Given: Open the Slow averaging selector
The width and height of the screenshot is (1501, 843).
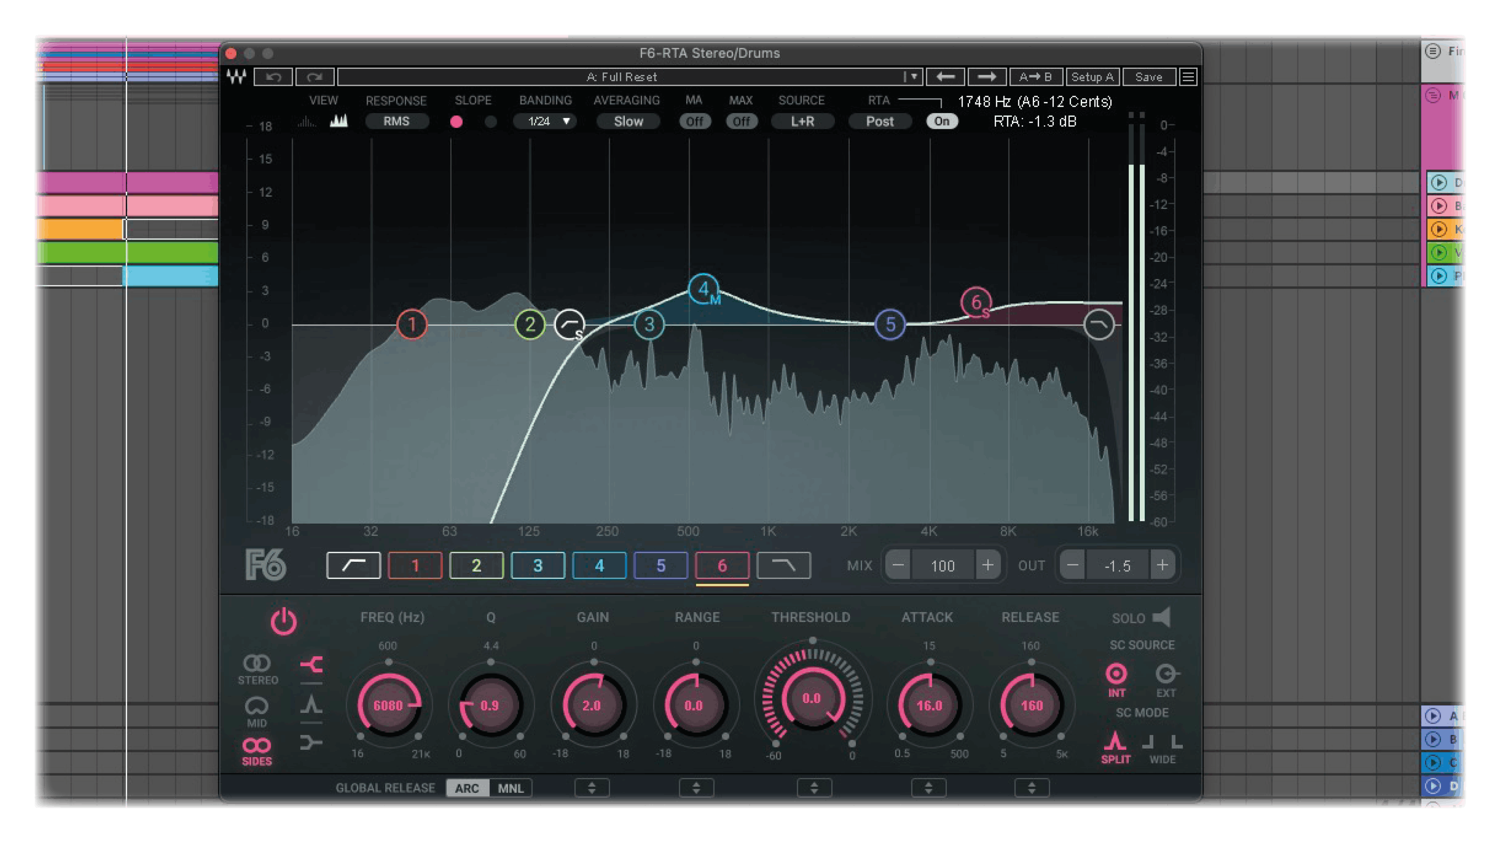Looking at the screenshot, I should pos(628,121).
